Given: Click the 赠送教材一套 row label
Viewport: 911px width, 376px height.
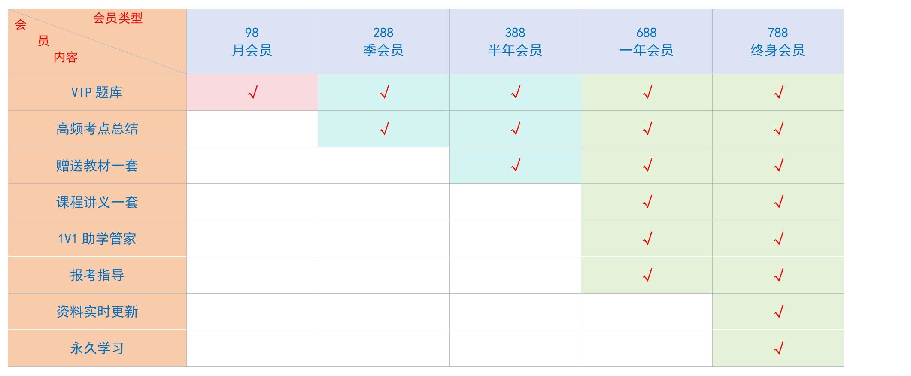Looking at the screenshot, I should (97, 165).
